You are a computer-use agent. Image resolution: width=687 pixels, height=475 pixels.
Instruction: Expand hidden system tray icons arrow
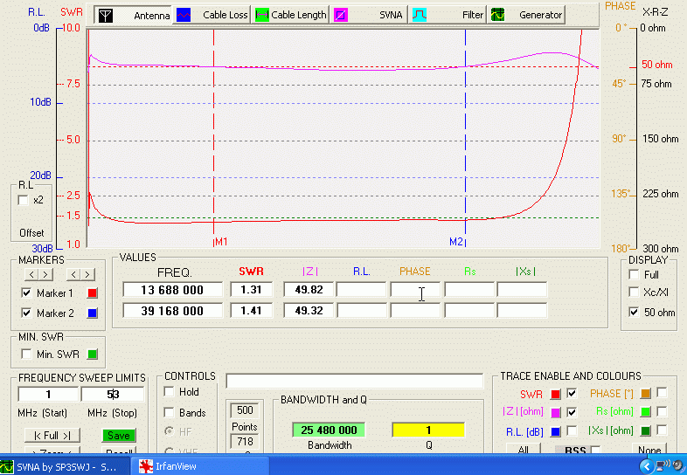tap(645, 466)
